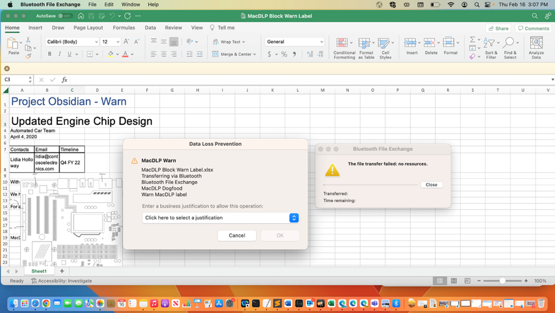Increase font size with larger A
Screen dimensions: 555x313
126,41
